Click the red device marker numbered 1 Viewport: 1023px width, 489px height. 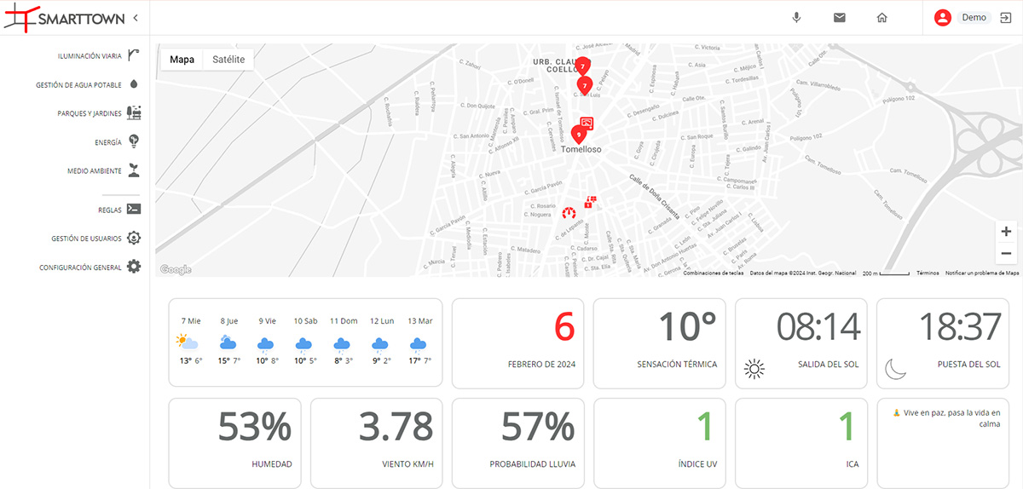[589, 202]
